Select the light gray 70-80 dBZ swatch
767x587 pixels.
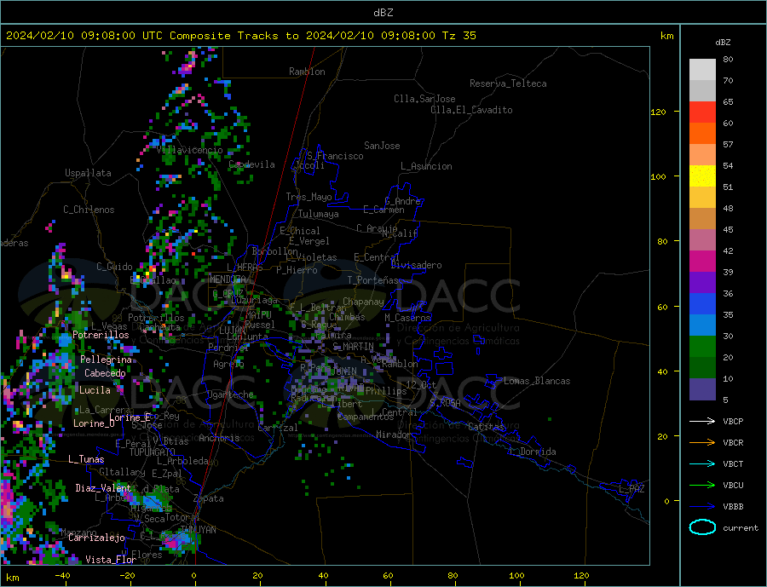pos(702,70)
